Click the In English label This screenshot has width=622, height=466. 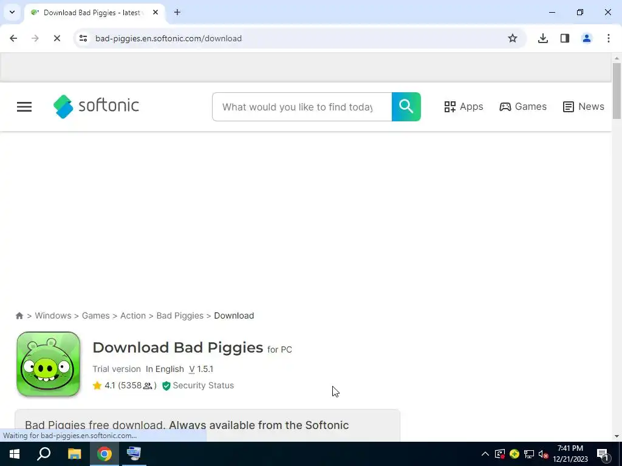(x=165, y=369)
